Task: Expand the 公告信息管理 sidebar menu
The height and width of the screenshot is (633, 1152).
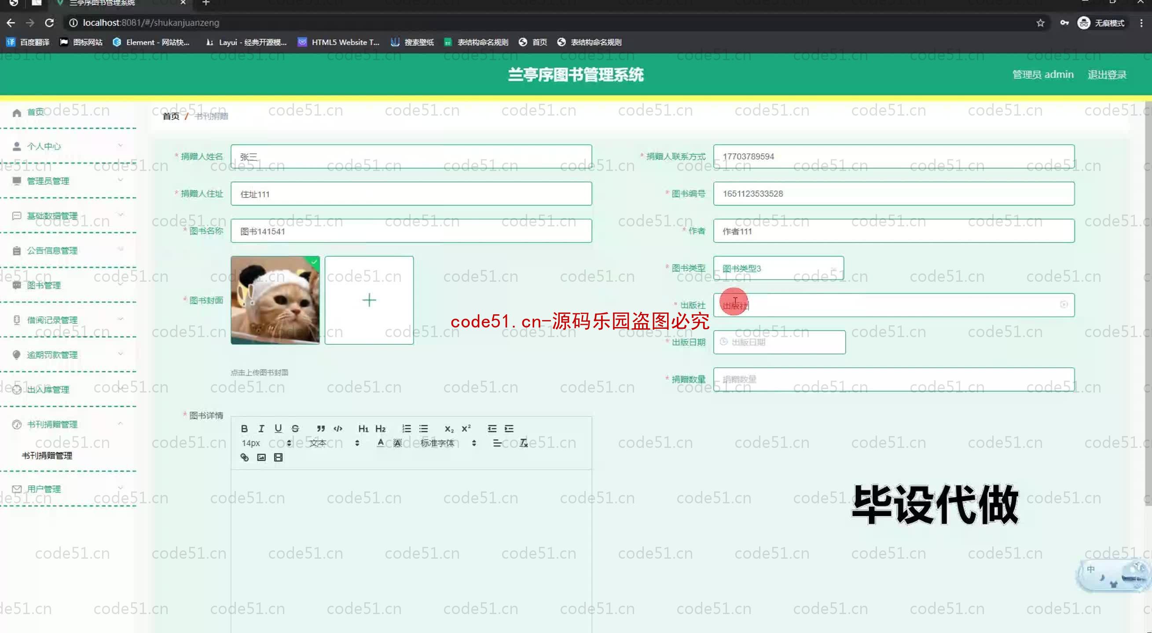Action: pos(68,251)
